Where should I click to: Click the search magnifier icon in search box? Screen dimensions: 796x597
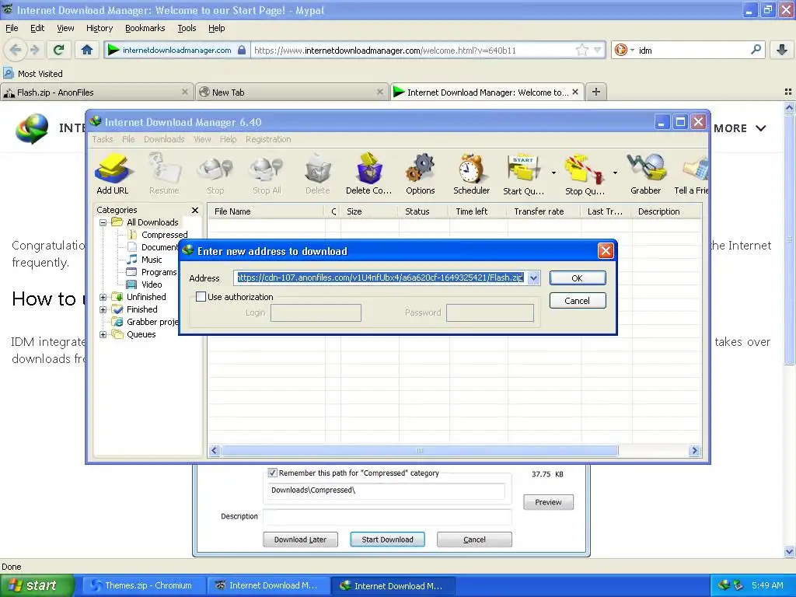pos(756,50)
